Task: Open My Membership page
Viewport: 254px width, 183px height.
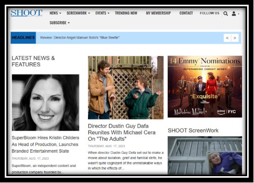Action: click(x=158, y=13)
